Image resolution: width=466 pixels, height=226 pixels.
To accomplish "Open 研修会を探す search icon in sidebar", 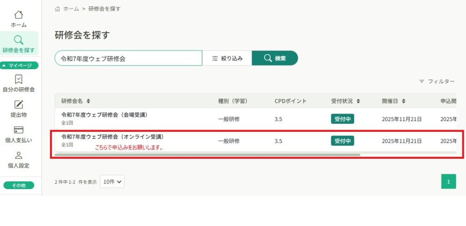I will (19, 40).
